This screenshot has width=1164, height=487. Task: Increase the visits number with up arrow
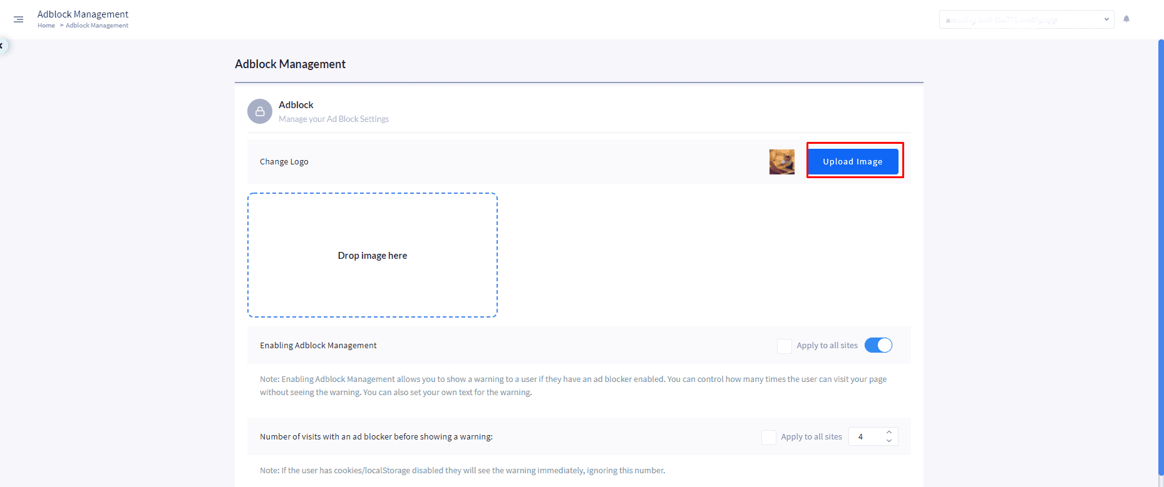[x=889, y=432]
